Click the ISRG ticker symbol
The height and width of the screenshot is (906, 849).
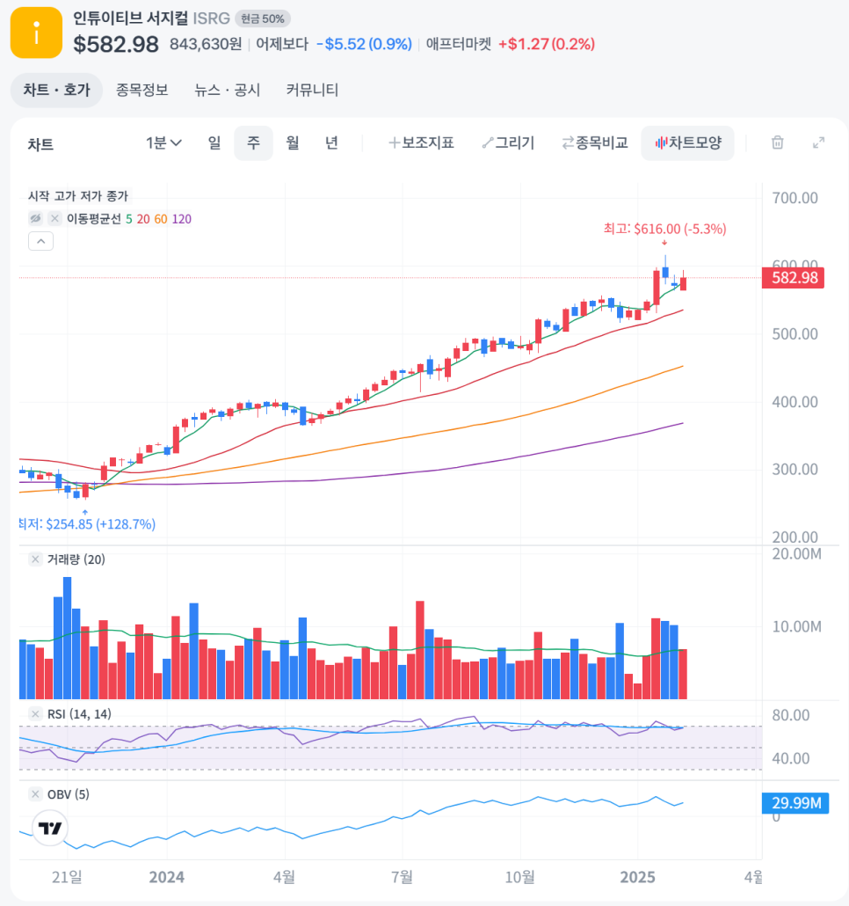click(x=211, y=18)
